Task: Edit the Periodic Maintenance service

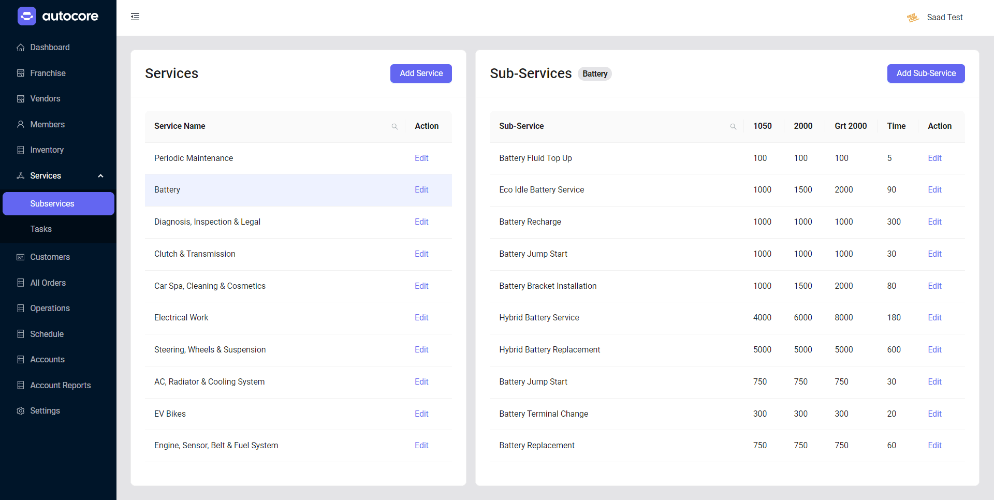Action: tap(421, 158)
